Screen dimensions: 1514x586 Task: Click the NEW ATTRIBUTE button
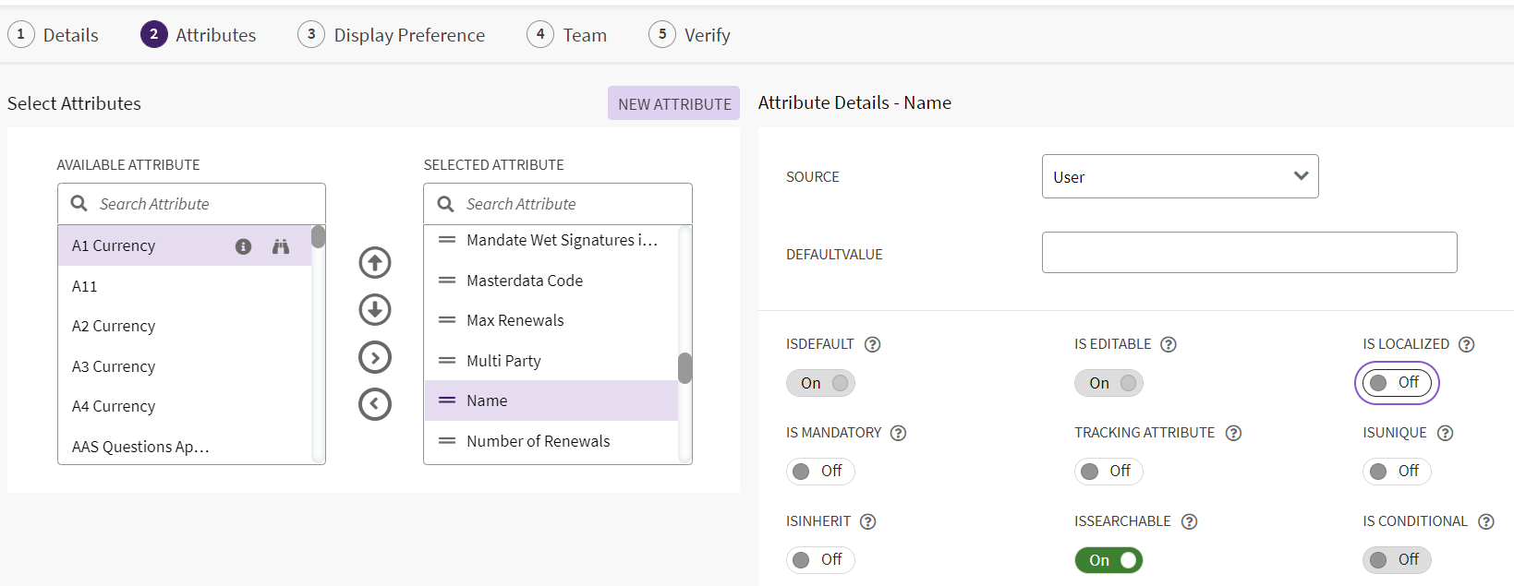(673, 103)
